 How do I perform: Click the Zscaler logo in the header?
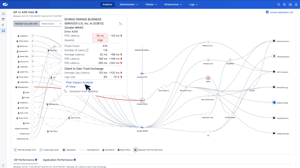click(5, 4)
